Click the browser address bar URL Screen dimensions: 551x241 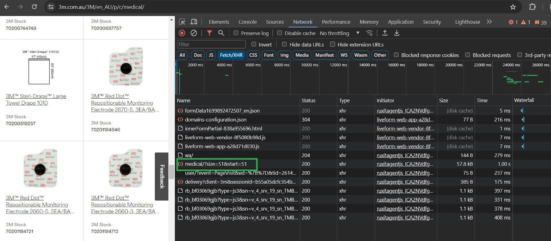101,7
